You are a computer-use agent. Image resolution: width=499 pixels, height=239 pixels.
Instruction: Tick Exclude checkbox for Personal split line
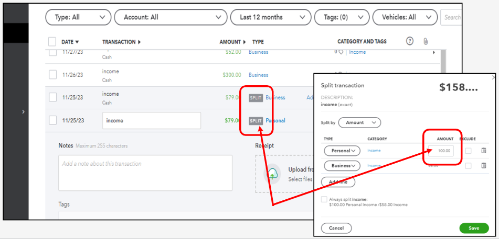click(x=468, y=151)
